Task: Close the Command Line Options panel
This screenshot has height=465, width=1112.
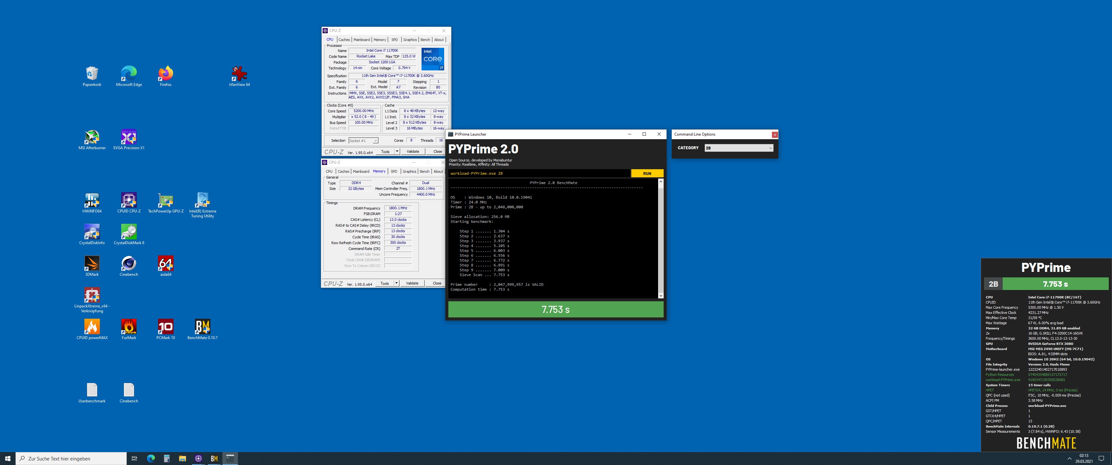Action: 775,135
